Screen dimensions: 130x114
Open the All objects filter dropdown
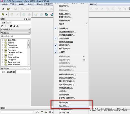click(15, 33)
